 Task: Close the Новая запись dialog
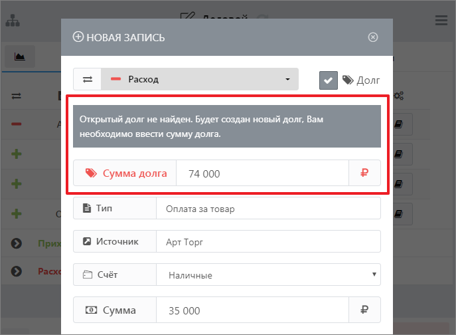tap(373, 37)
